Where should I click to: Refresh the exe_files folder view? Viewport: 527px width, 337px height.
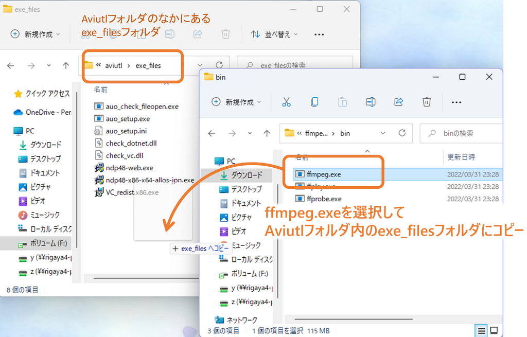[219, 65]
